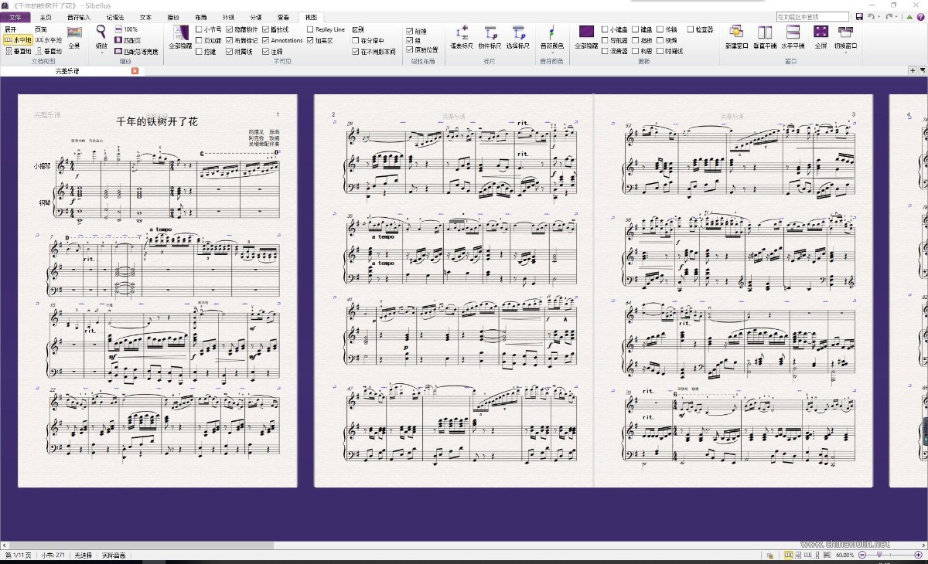The width and height of the screenshot is (928, 564).
Task: Select spreads horizontally (展开 水平地) layout
Action: coord(18,40)
